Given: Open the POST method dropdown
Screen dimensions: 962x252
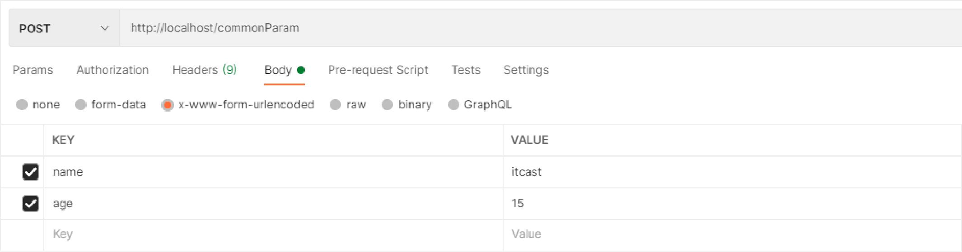Looking at the screenshot, I should [x=64, y=28].
